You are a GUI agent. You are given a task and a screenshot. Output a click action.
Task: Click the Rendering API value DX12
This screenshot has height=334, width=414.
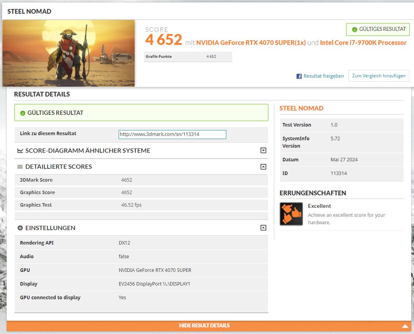pos(124,243)
